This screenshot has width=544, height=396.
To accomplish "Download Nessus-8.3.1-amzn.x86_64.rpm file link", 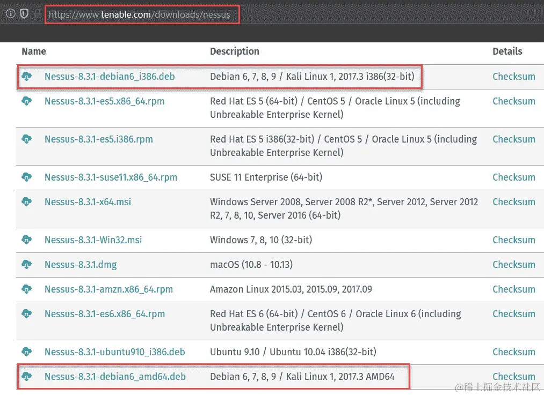I will 108,289.
